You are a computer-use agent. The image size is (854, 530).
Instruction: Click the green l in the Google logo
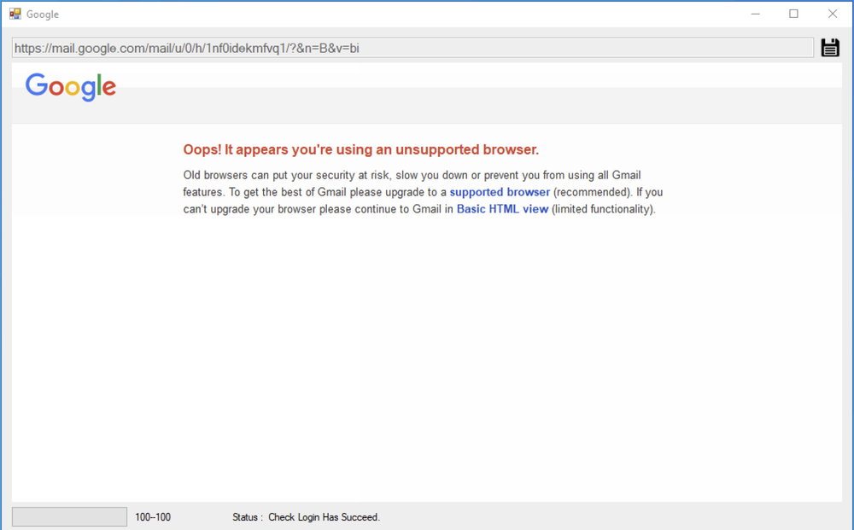99,84
